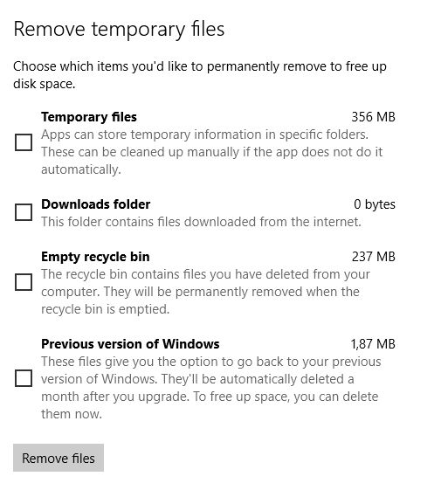This screenshot has width=441, height=497.
Task: Click the Remove files button
Action: (59, 458)
